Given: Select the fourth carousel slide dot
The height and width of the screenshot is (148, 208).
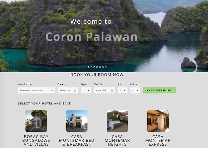Looking at the screenshot, I should click(x=97, y=67).
